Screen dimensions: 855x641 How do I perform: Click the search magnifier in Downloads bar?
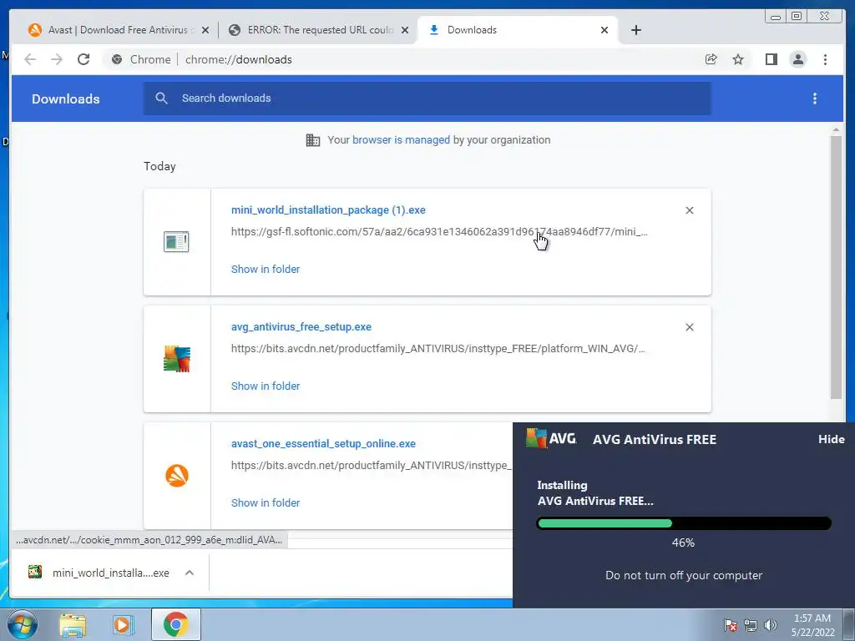pyautogui.click(x=161, y=98)
